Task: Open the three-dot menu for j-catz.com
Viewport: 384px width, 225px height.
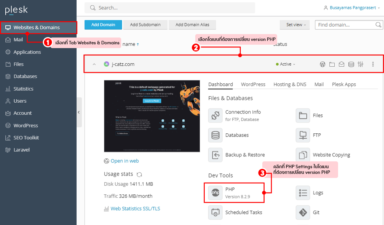Action: (x=373, y=64)
